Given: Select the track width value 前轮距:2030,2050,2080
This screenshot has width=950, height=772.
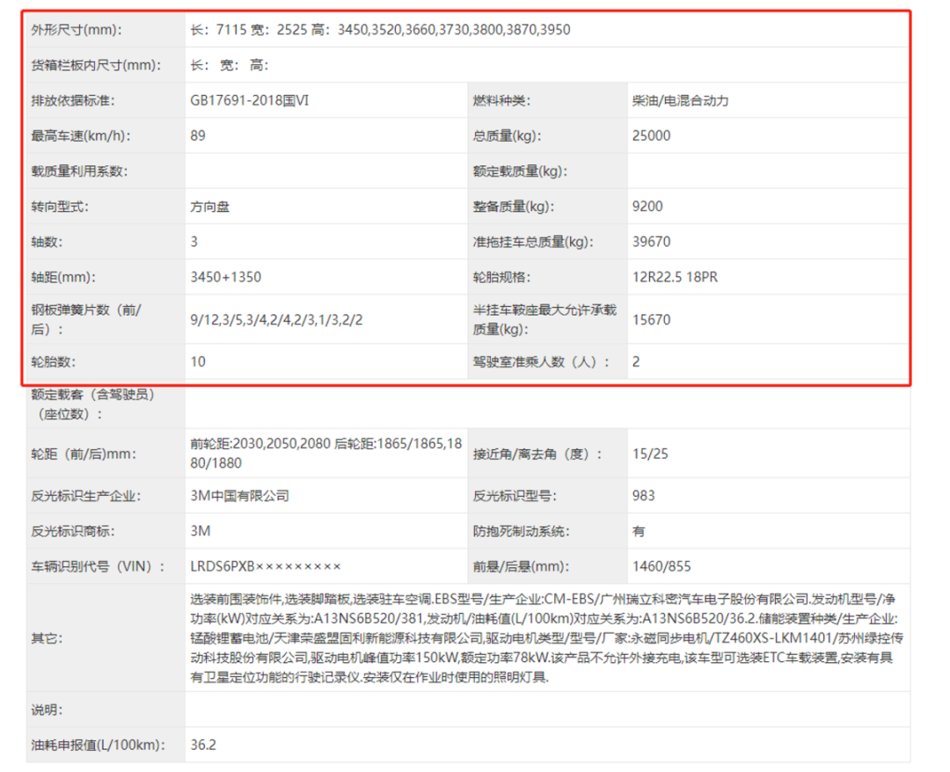Looking at the screenshot, I should point(326,454).
